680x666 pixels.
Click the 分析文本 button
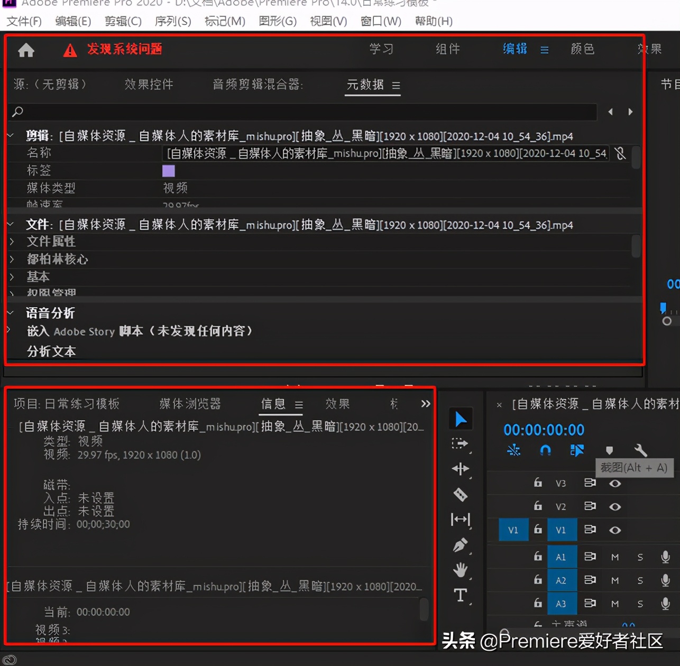pos(51,351)
